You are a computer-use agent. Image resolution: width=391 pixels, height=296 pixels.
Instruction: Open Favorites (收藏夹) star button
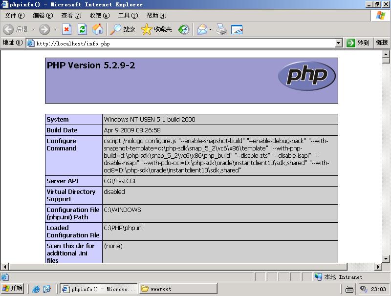point(156,29)
